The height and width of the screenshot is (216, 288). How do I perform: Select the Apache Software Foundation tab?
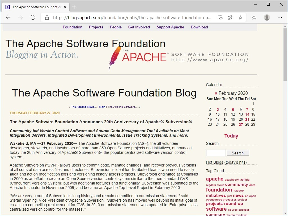37,7
